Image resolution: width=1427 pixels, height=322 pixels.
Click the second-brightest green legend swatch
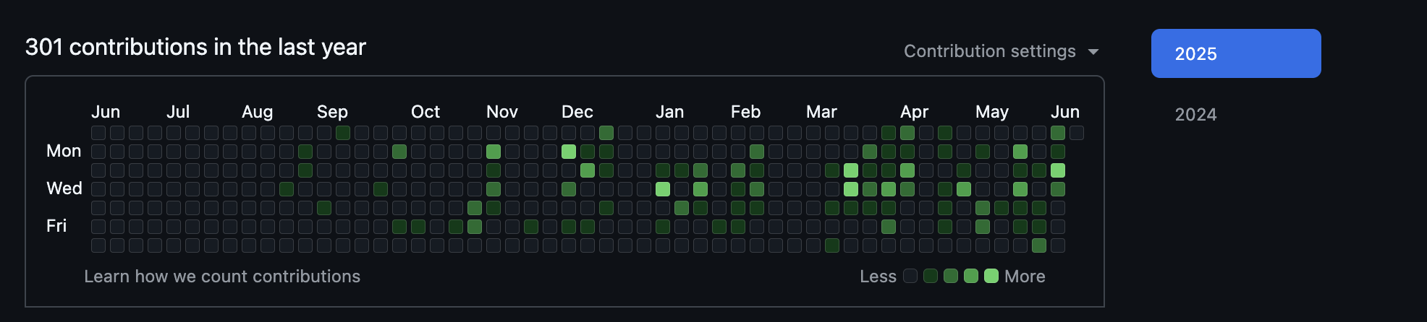[x=971, y=276]
